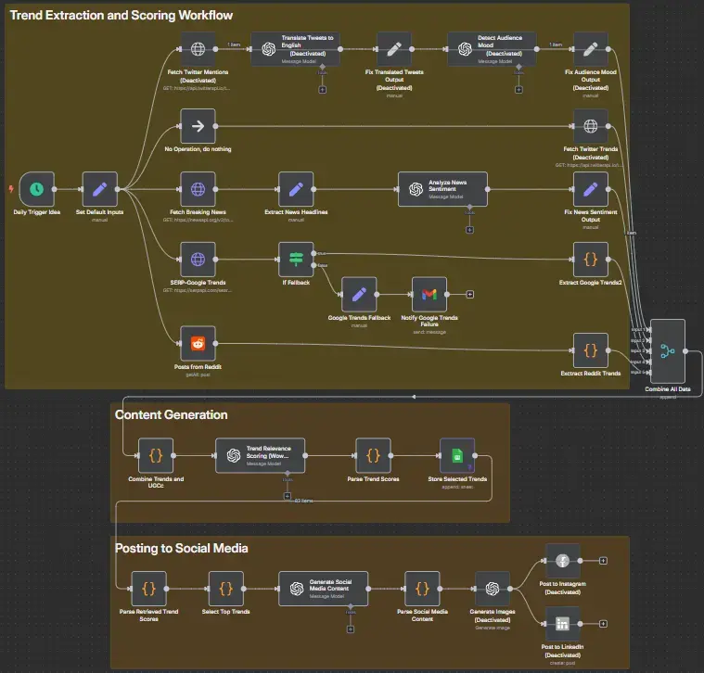The height and width of the screenshot is (673, 704).
Task: Open the Translate Tweets to English node
Action: [295, 49]
